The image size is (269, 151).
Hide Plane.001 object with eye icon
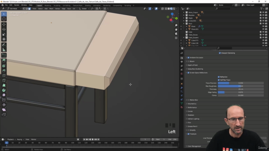point(264,29)
